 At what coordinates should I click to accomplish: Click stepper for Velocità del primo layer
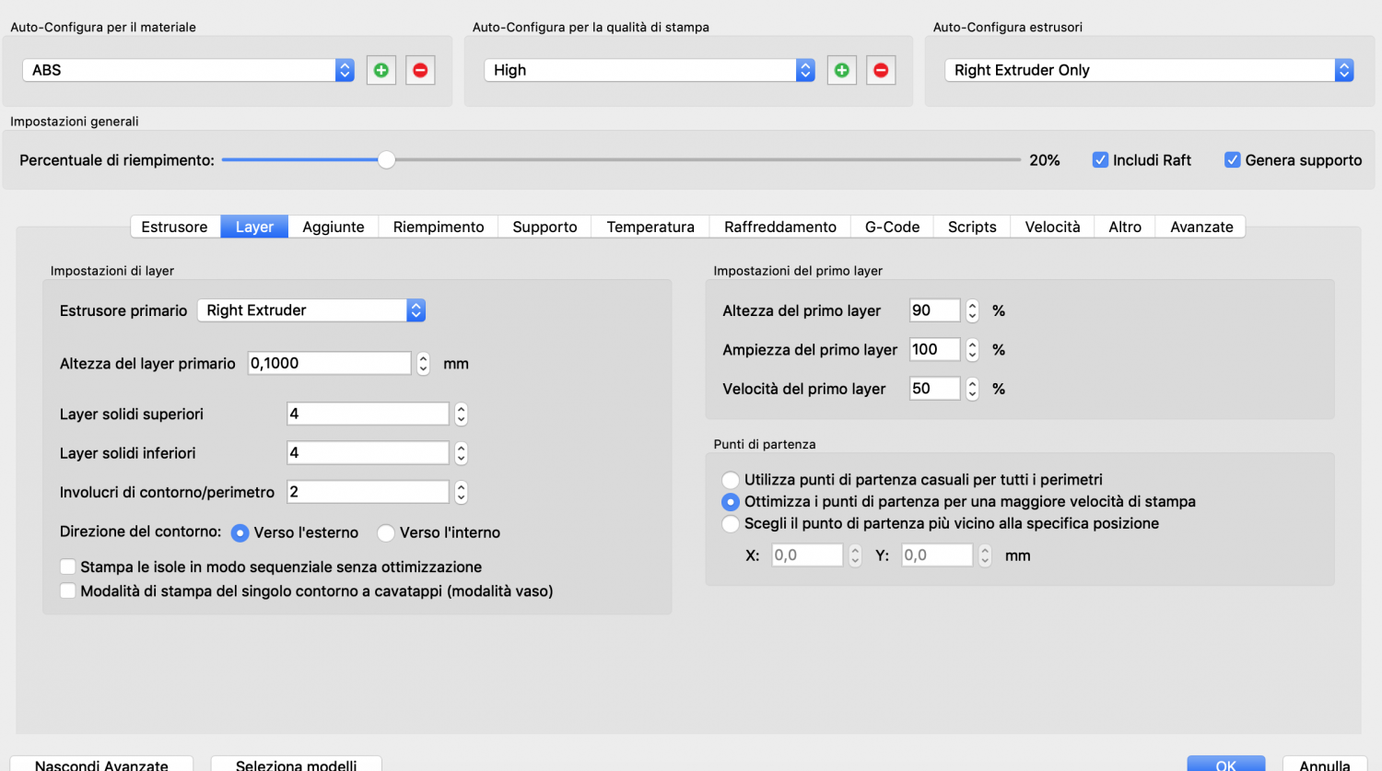(x=972, y=389)
